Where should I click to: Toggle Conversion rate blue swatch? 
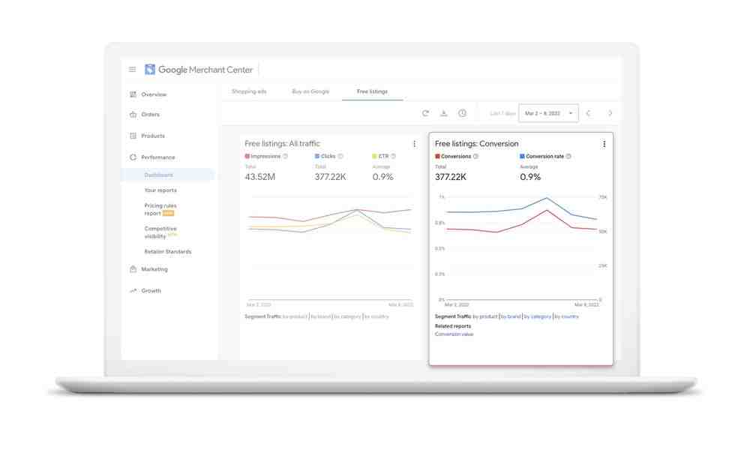tap(522, 157)
